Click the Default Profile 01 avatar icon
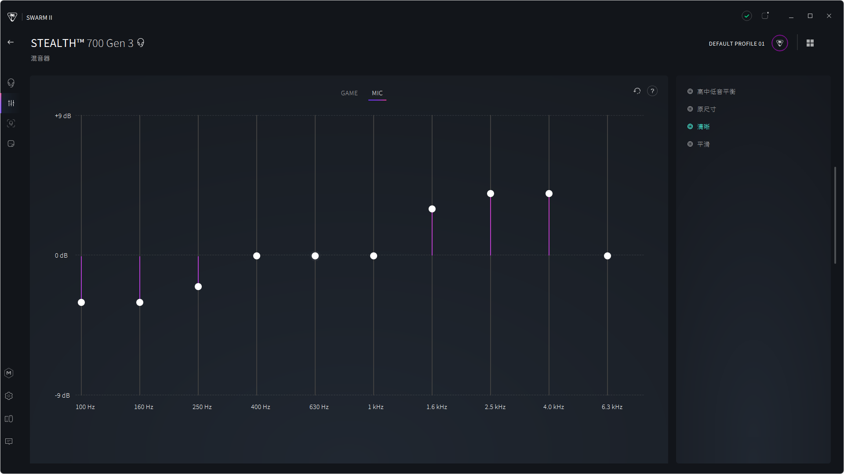 click(x=780, y=43)
